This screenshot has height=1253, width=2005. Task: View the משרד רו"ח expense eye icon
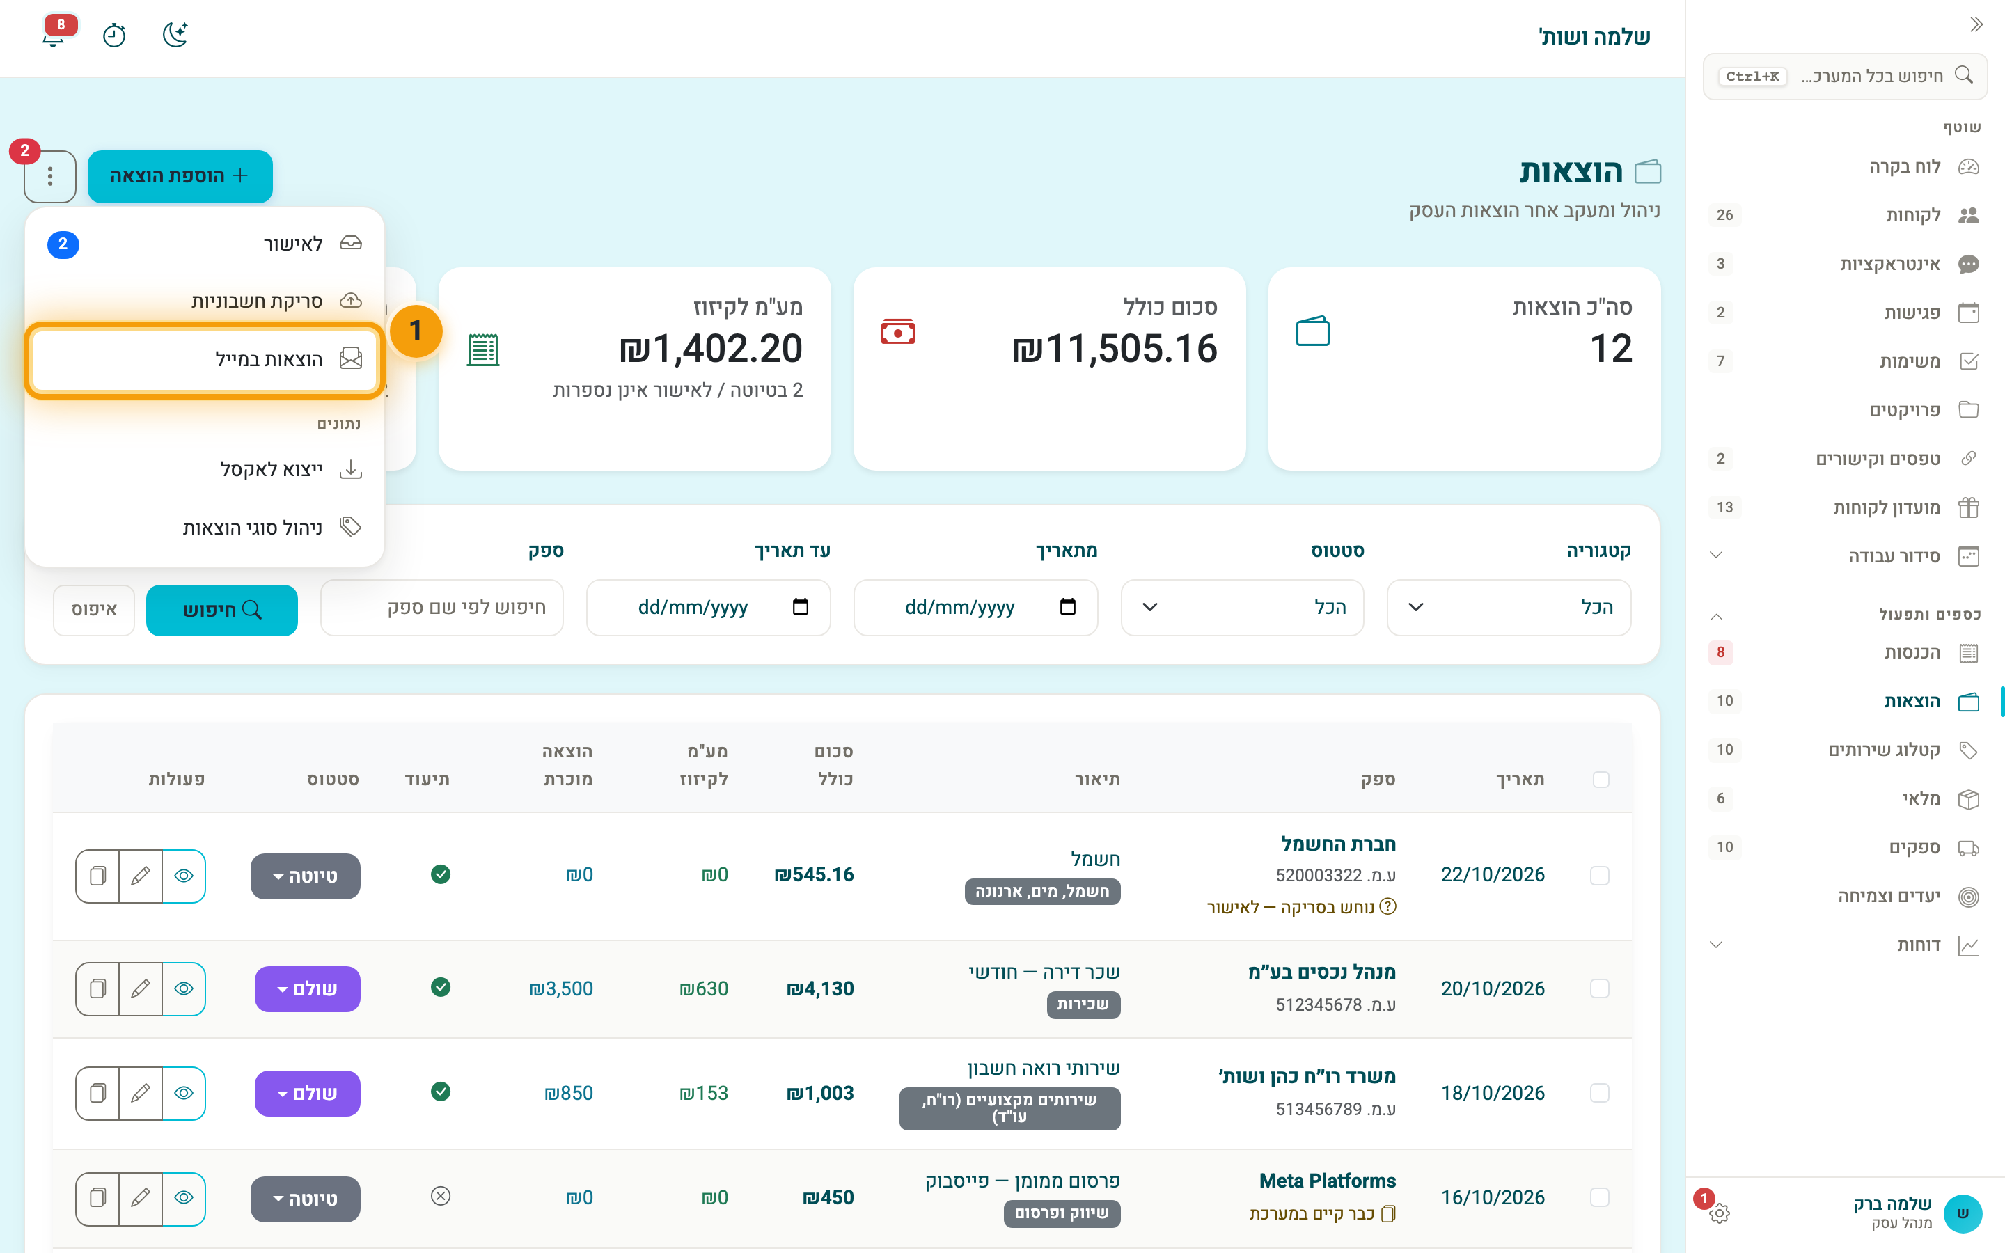(x=184, y=1092)
